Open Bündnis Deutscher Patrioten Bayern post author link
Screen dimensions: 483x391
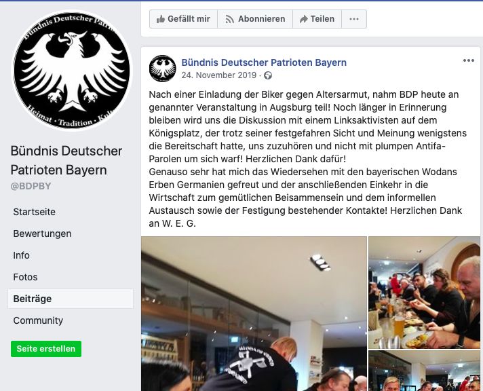pos(264,62)
